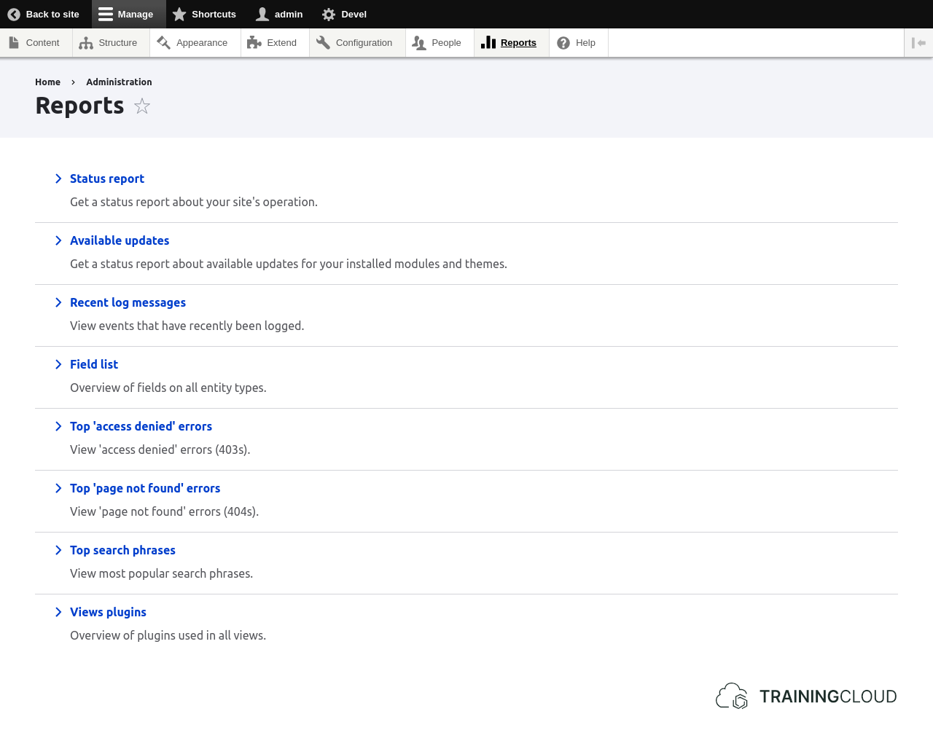
Task: Expand the Top 'access denied' errors chevron
Action: pyautogui.click(x=58, y=426)
